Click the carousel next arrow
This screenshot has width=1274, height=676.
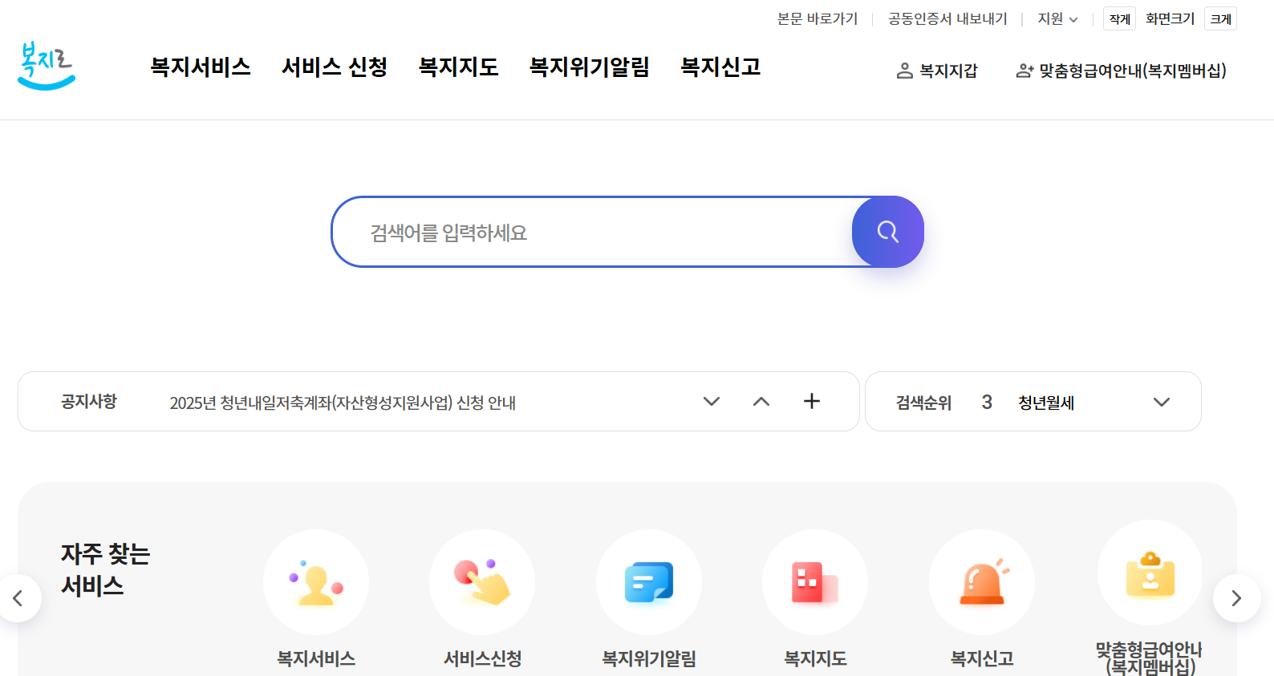point(1236,598)
